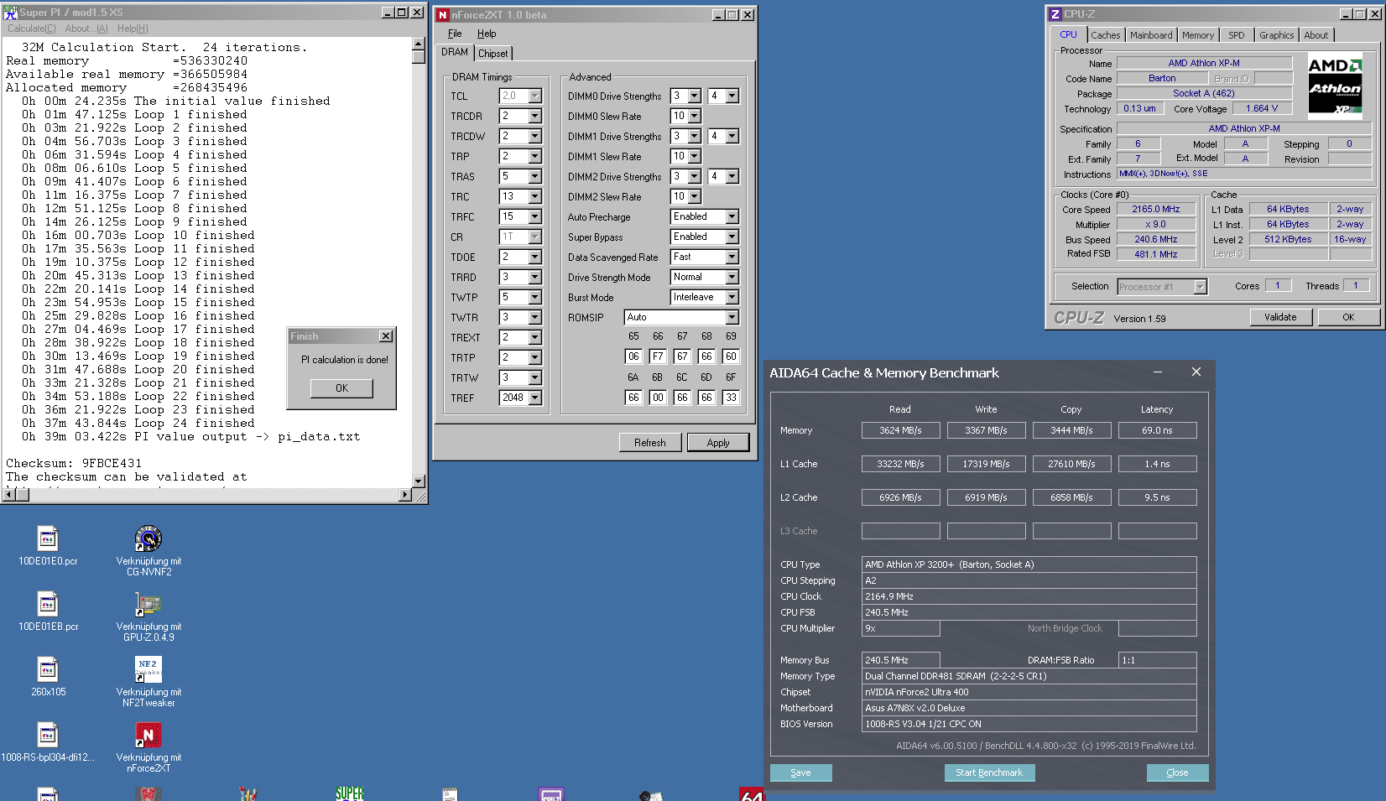
Task: Open the SPD tab in CPU-Z
Action: [x=1237, y=35]
